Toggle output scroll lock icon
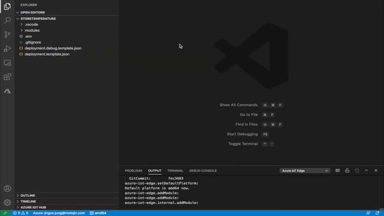This screenshot has width=384, height=216. pyautogui.click(x=347, y=170)
